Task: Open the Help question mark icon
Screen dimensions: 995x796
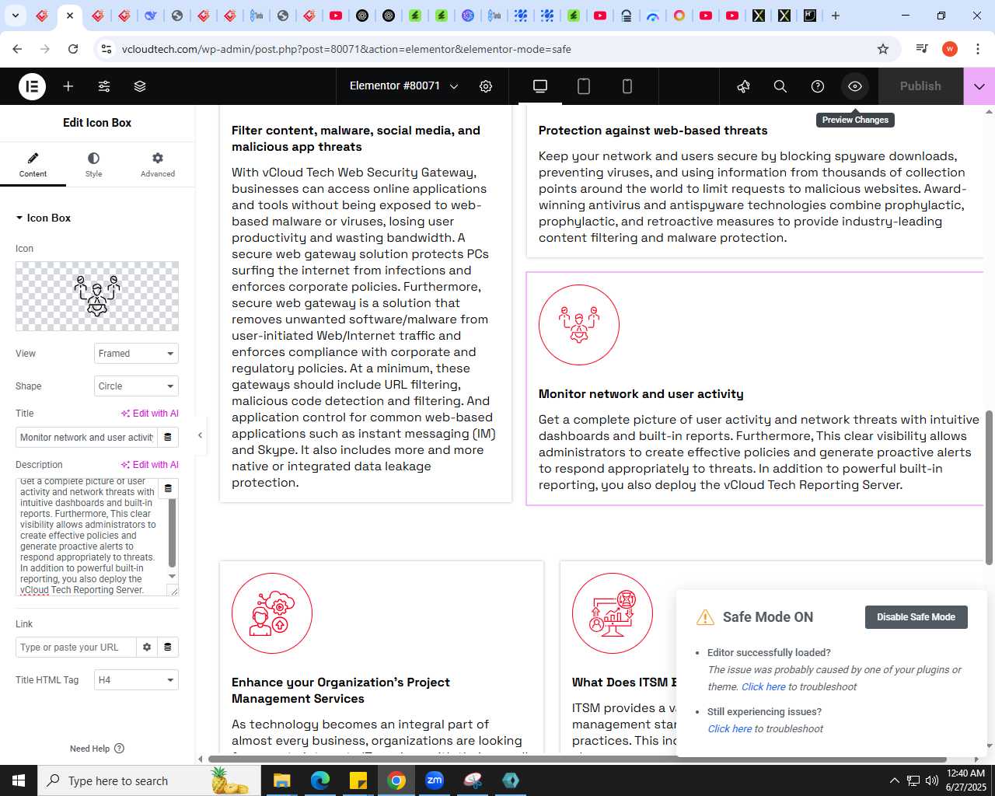Action: click(818, 86)
